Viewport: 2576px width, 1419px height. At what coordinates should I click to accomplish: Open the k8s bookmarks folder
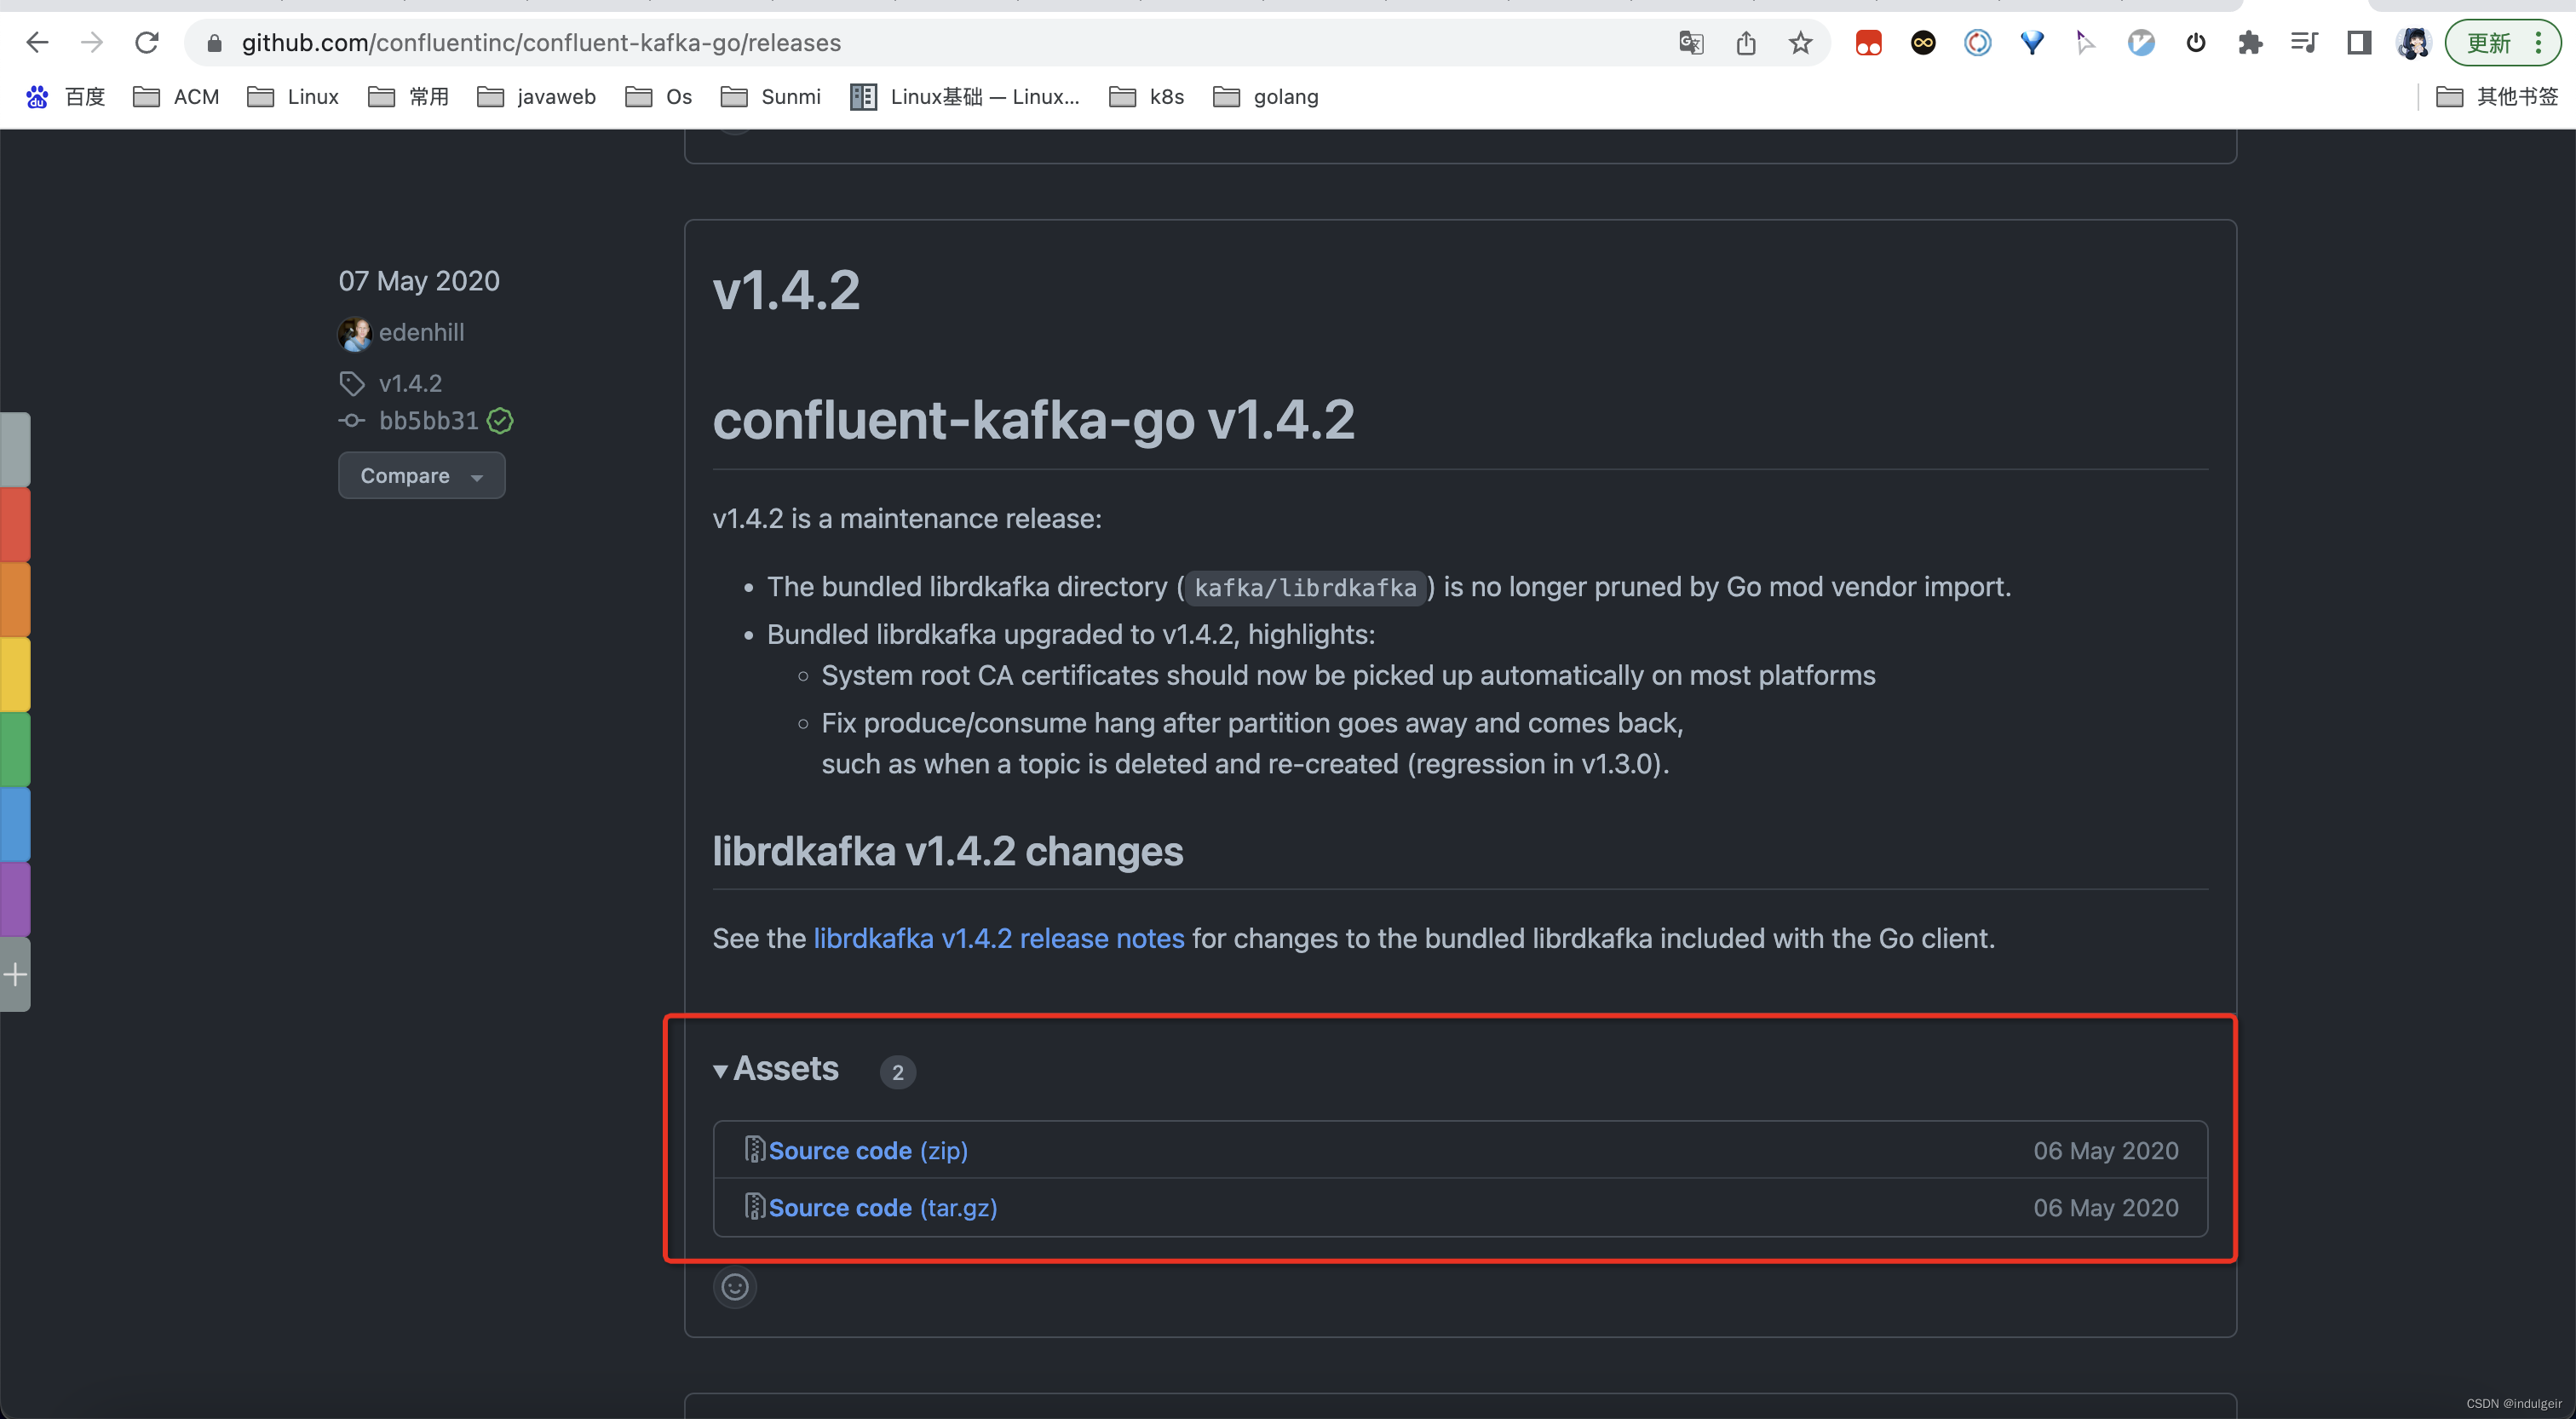[1147, 97]
